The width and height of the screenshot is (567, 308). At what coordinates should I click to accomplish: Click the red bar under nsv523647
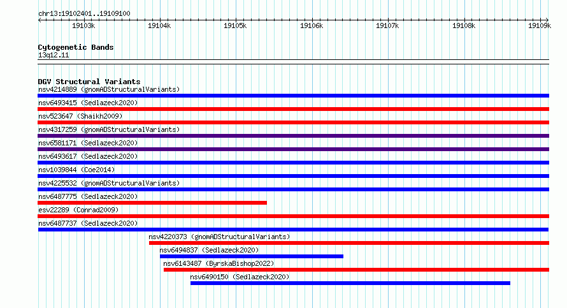tap(293, 122)
